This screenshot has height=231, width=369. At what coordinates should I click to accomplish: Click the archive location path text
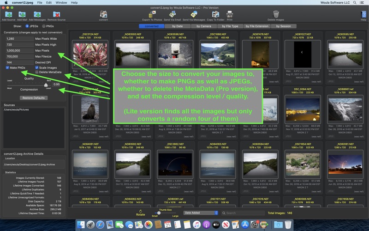click(30, 164)
